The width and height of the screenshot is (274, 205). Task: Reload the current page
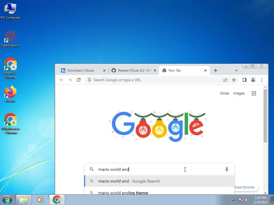[79, 80]
